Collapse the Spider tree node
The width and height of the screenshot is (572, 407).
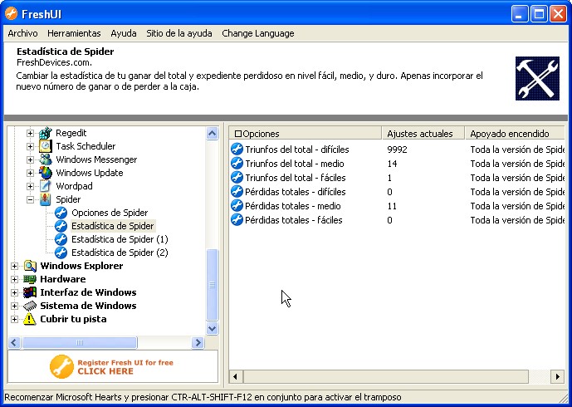30,199
